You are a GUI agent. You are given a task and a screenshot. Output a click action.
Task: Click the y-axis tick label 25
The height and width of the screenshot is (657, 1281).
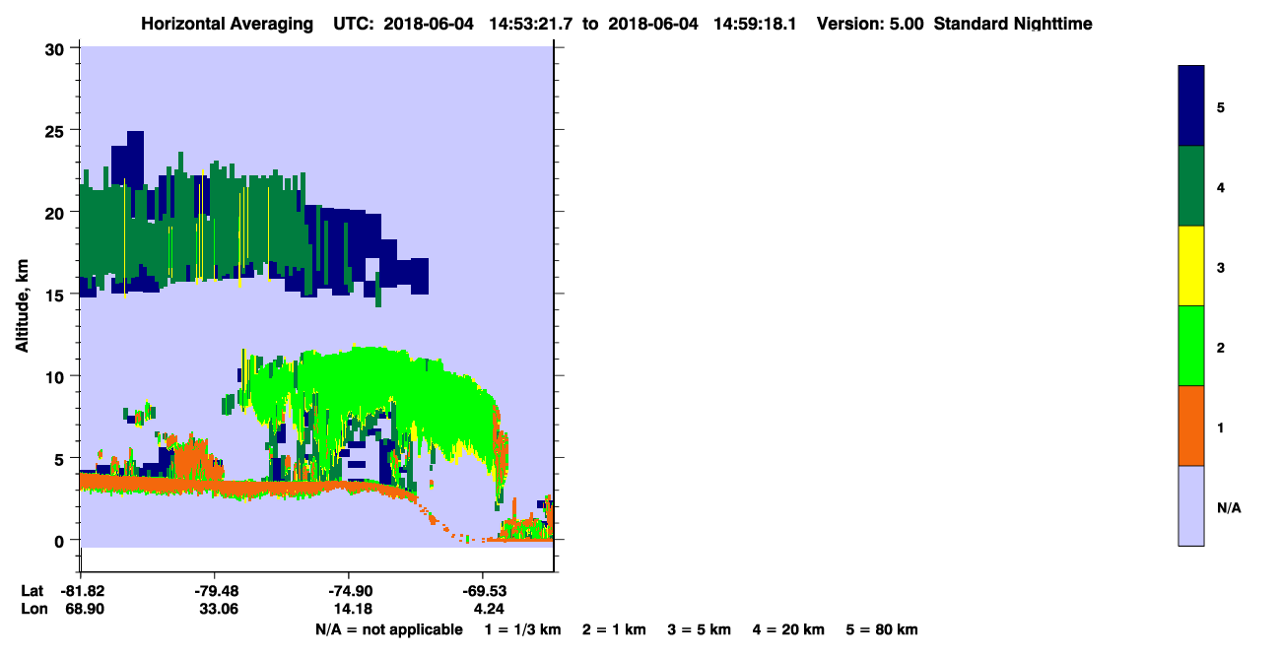pyautogui.click(x=57, y=130)
